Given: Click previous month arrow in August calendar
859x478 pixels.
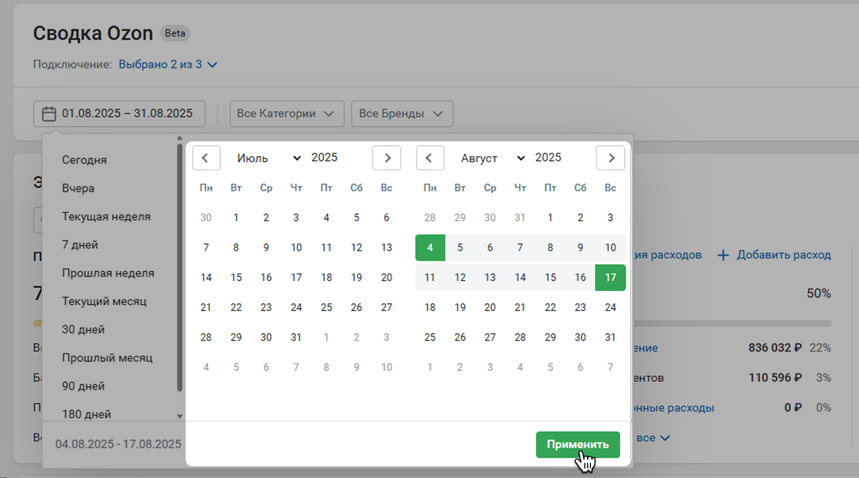Looking at the screenshot, I should (430, 158).
